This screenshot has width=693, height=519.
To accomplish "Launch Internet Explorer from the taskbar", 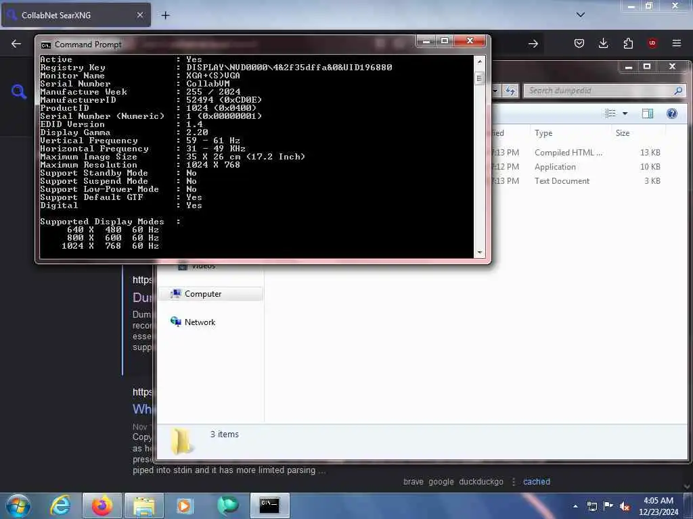I will coord(60,505).
